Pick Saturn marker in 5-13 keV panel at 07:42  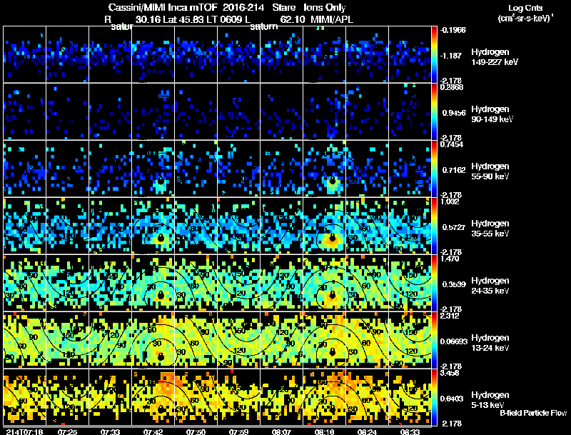pyautogui.click(x=161, y=409)
